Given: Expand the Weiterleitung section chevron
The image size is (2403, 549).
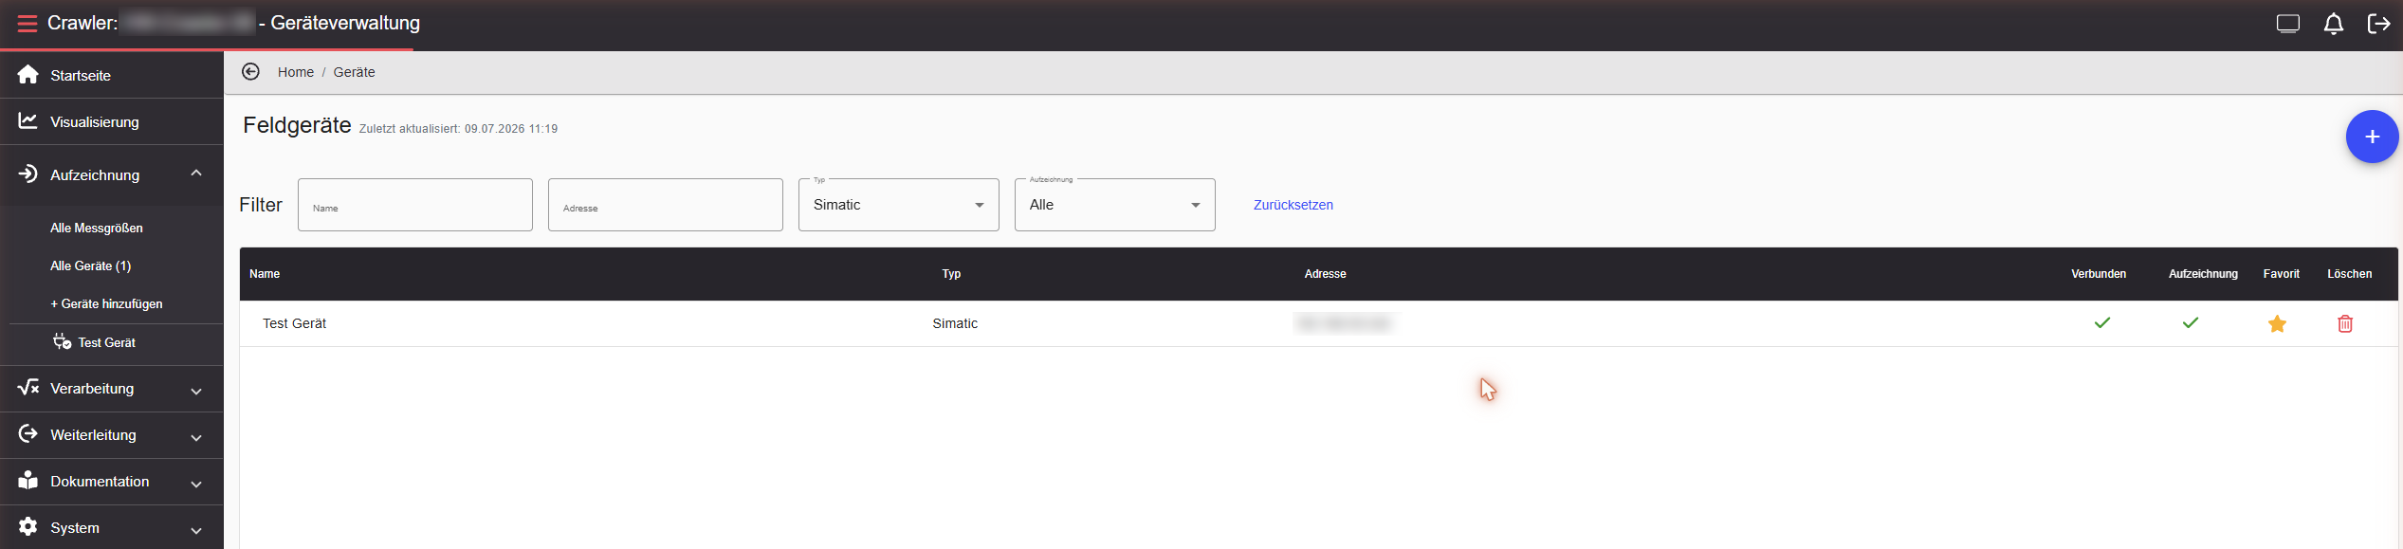Looking at the screenshot, I should tap(196, 437).
